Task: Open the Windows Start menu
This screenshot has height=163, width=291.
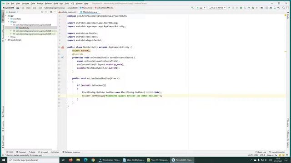Action: tap(4, 160)
